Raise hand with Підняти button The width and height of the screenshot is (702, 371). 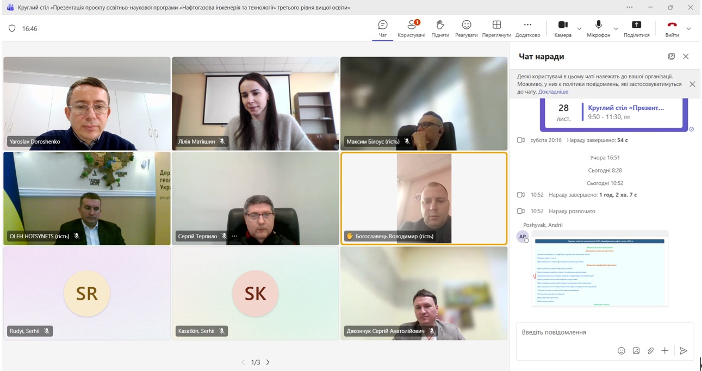click(x=440, y=26)
